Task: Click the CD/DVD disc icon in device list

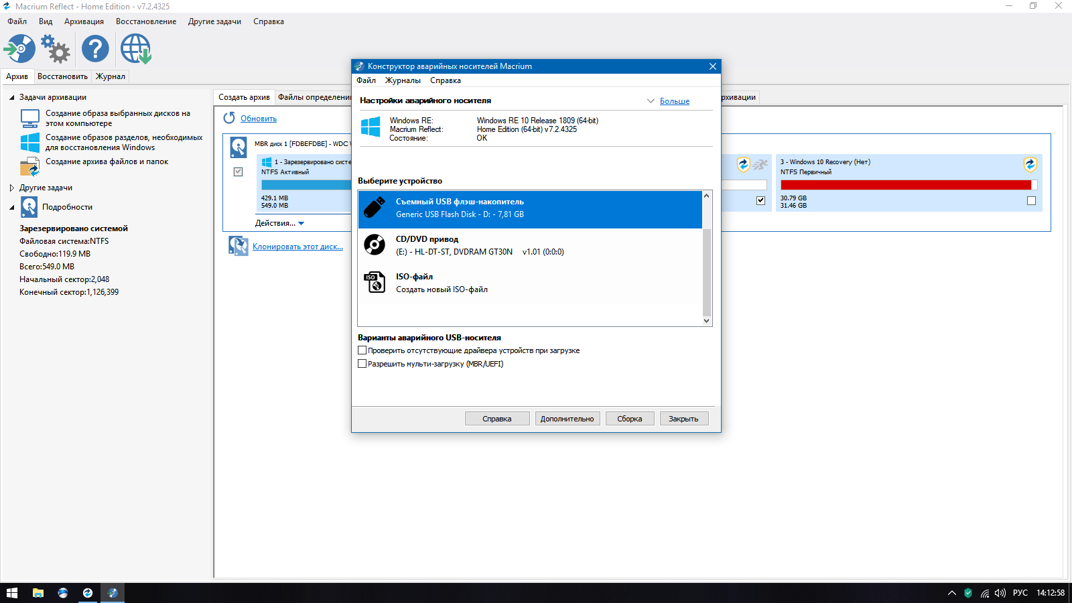Action: click(375, 245)
